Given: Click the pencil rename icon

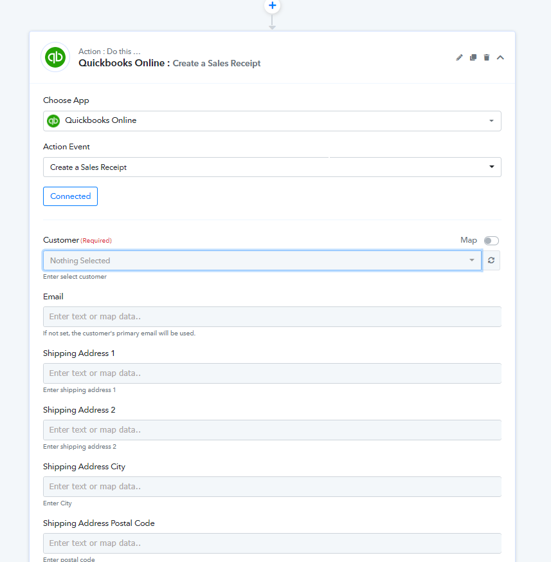Looking at the screenshot, I should coord(459,57).
